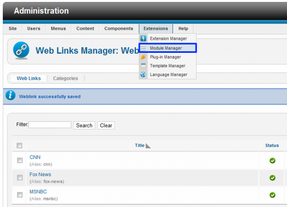Open the CNN web link
Image resolution: width=287 pixels, height=207 pixels.
pyautogui.click(x=35, y=157)
